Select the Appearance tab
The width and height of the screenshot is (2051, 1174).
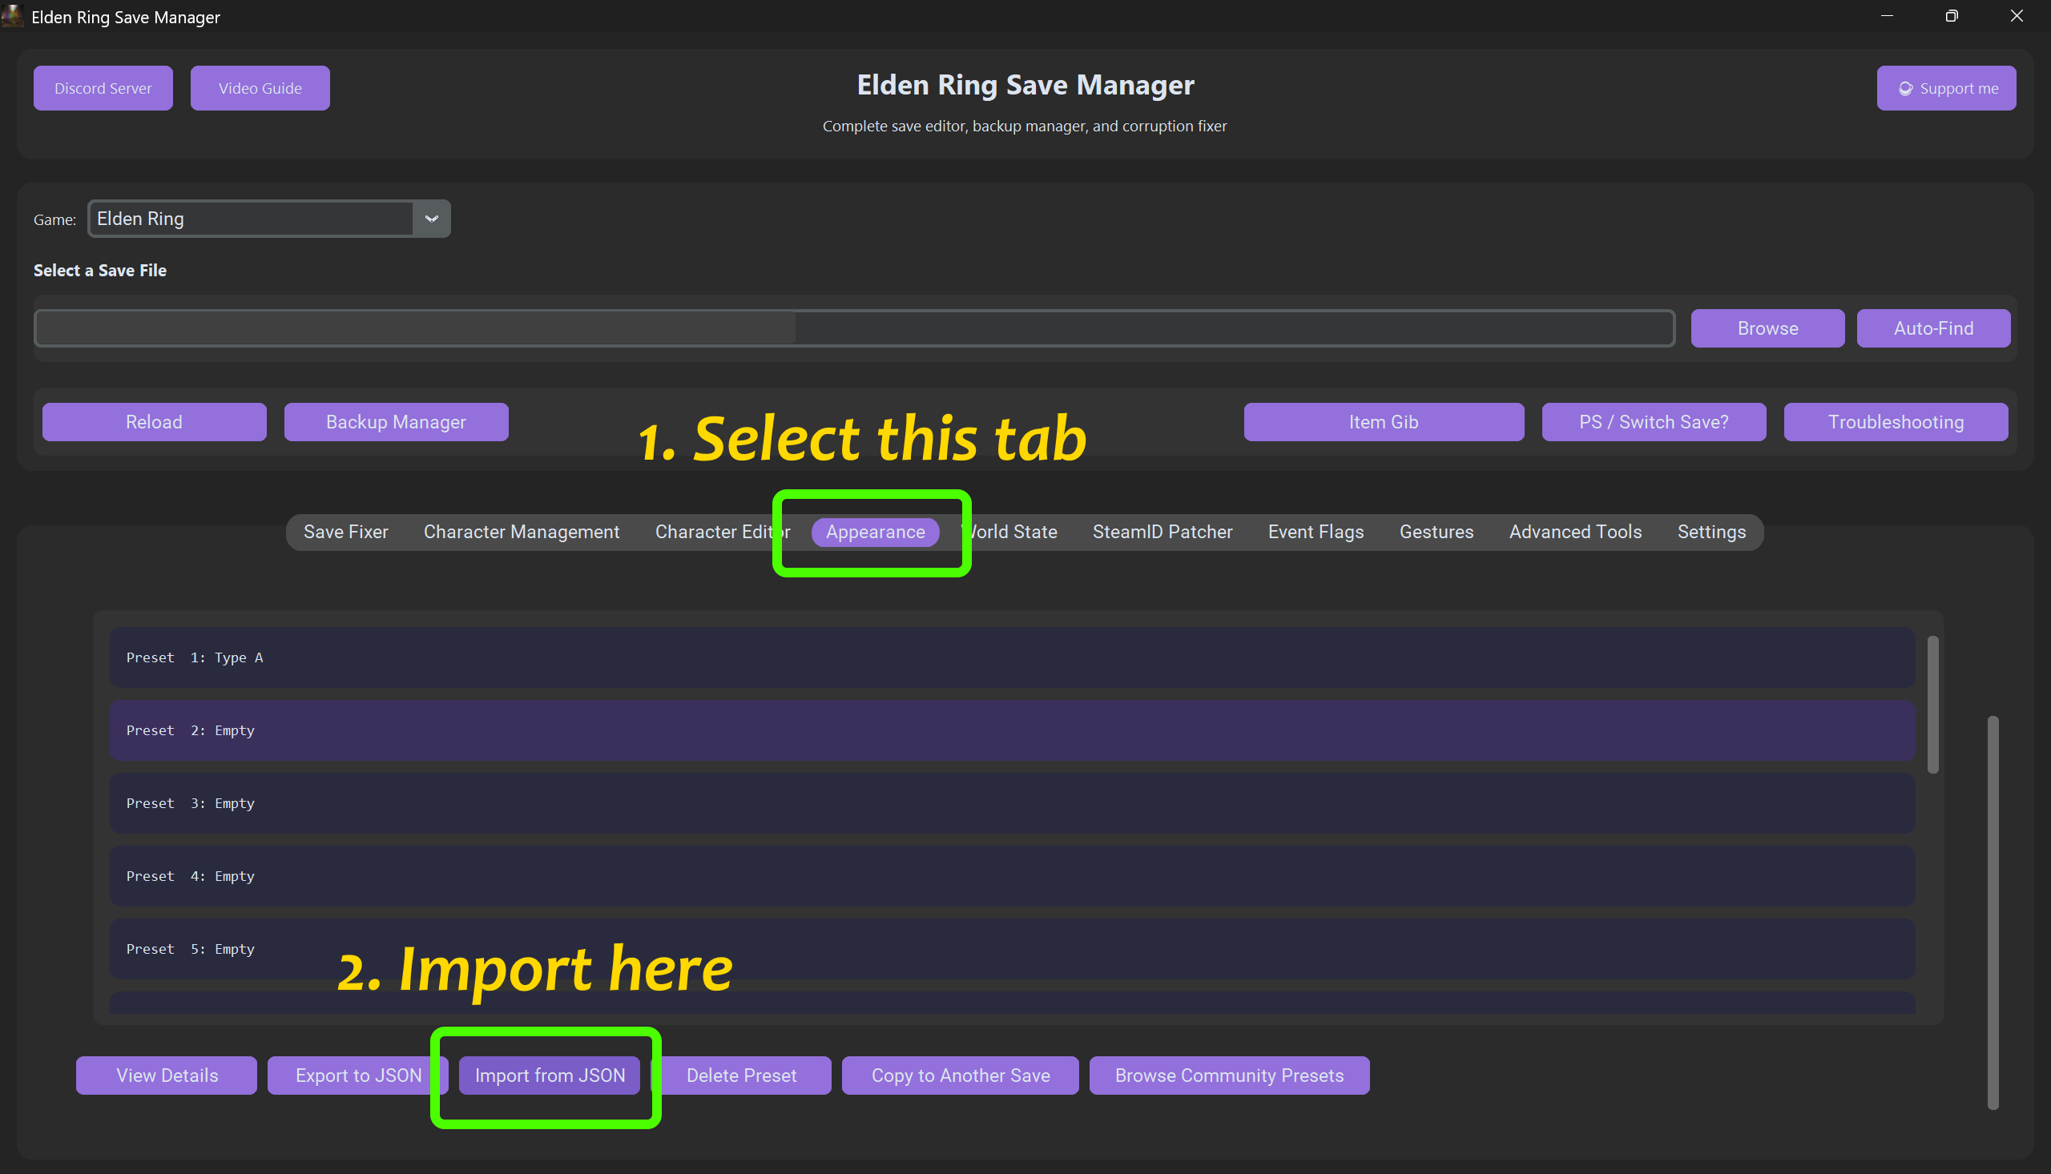click(x=875, y=533)
